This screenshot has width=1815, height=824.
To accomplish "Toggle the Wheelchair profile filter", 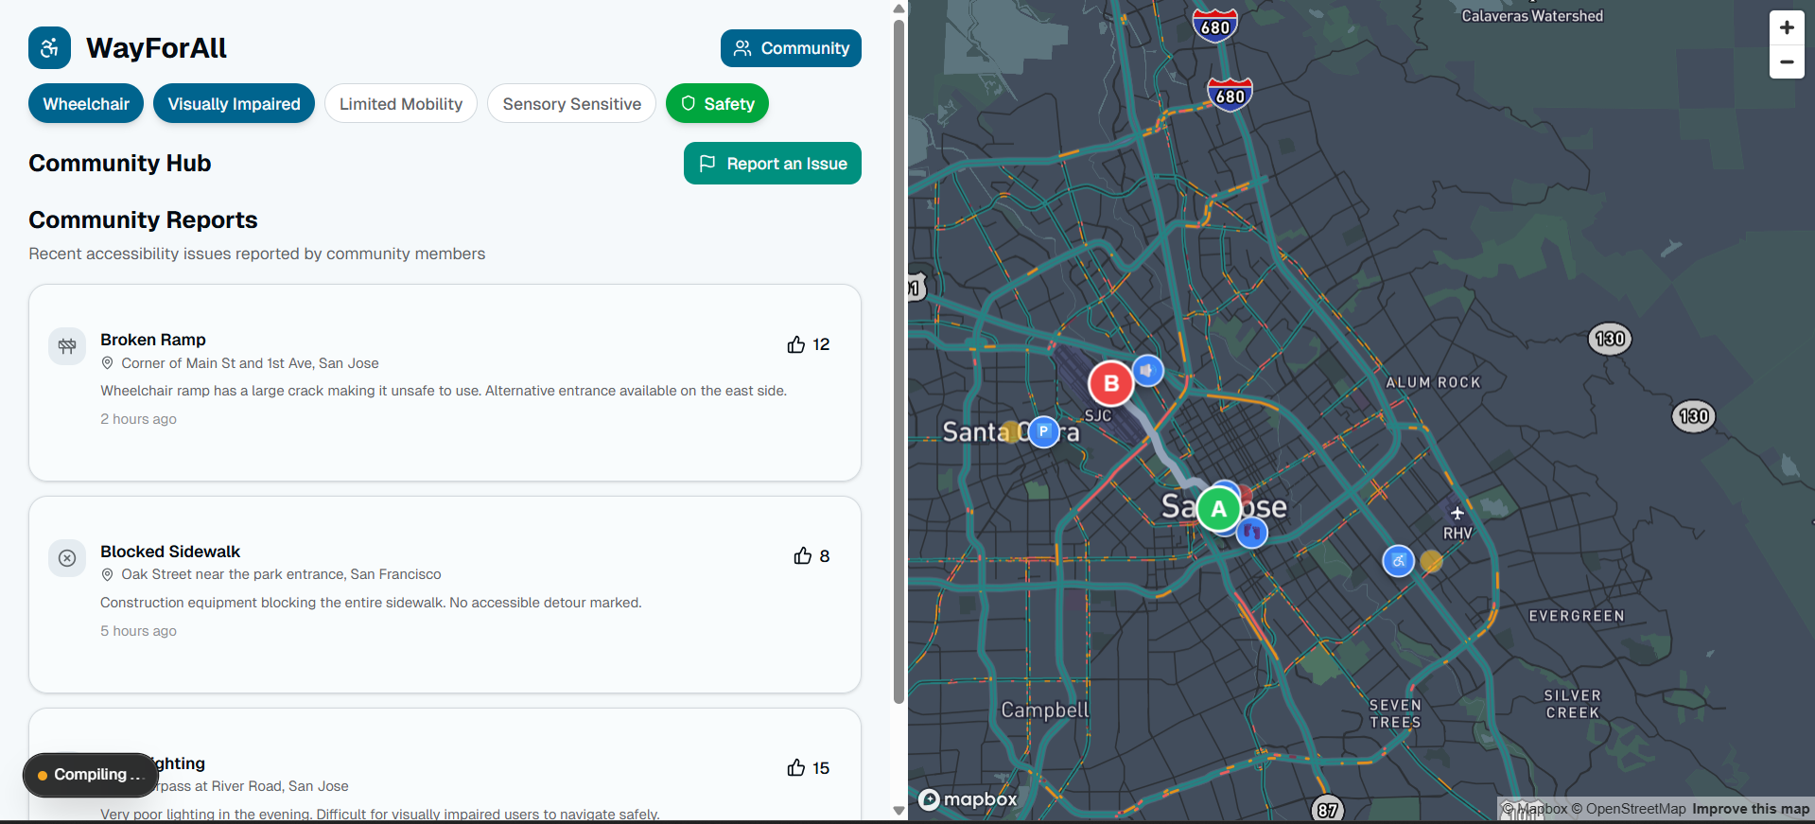I will point(86,104).
